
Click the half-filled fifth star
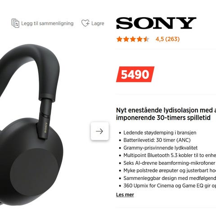pos(146,39)
